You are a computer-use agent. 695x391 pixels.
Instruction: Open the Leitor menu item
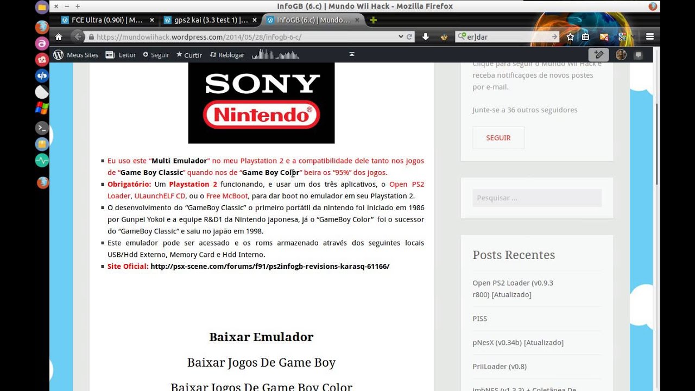[121, 55]
